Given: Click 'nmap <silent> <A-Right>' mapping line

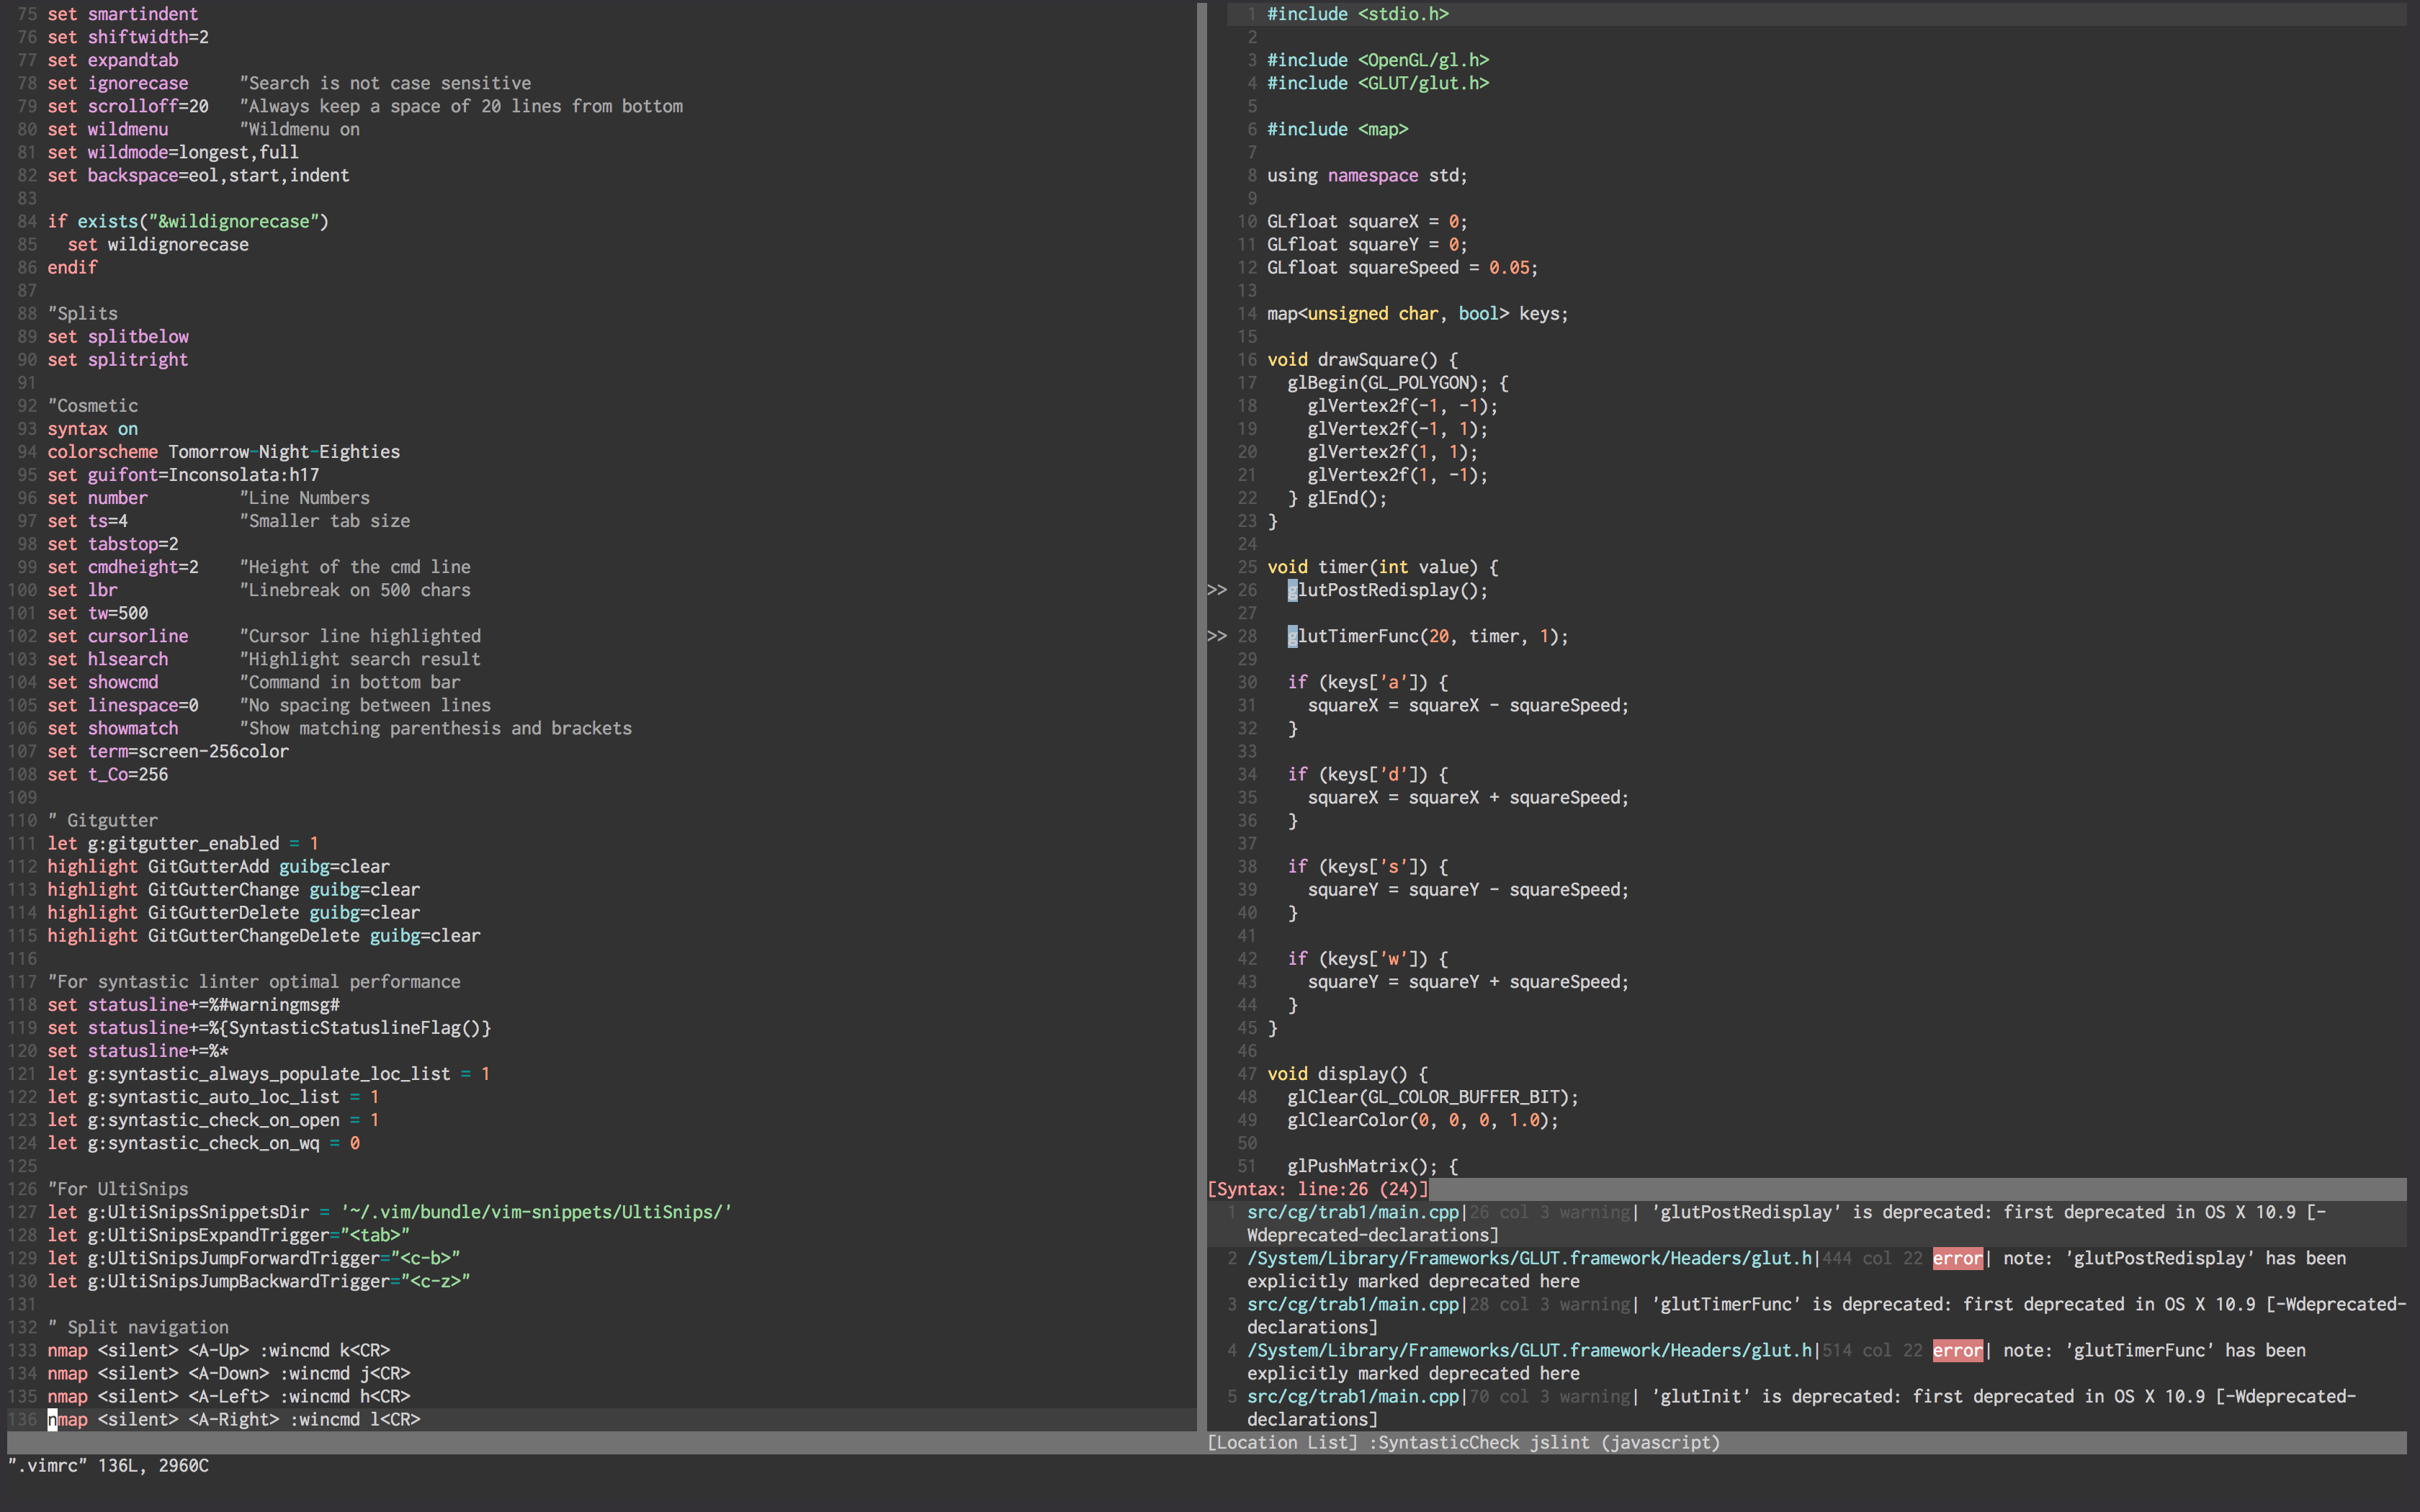Looking at the screenshot, I should pos(234,1419).
